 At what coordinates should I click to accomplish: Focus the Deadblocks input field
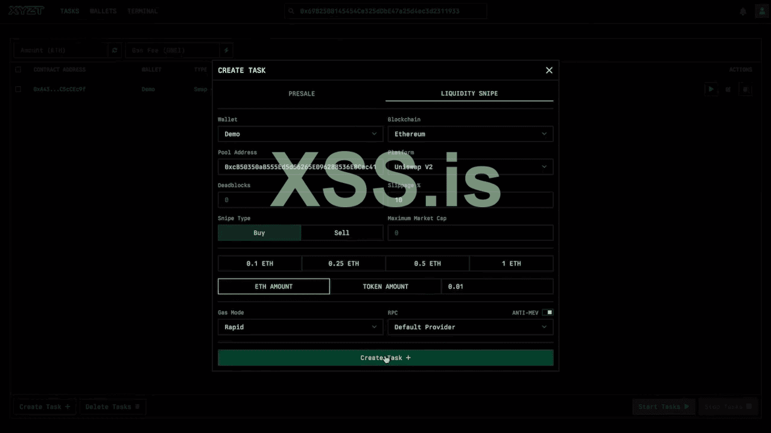[300, 200]
